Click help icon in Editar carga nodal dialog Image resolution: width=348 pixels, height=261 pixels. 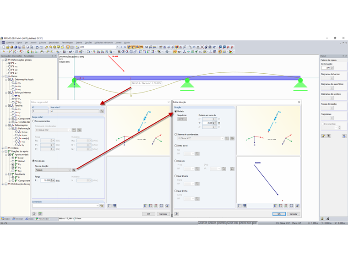pos(34,214)
